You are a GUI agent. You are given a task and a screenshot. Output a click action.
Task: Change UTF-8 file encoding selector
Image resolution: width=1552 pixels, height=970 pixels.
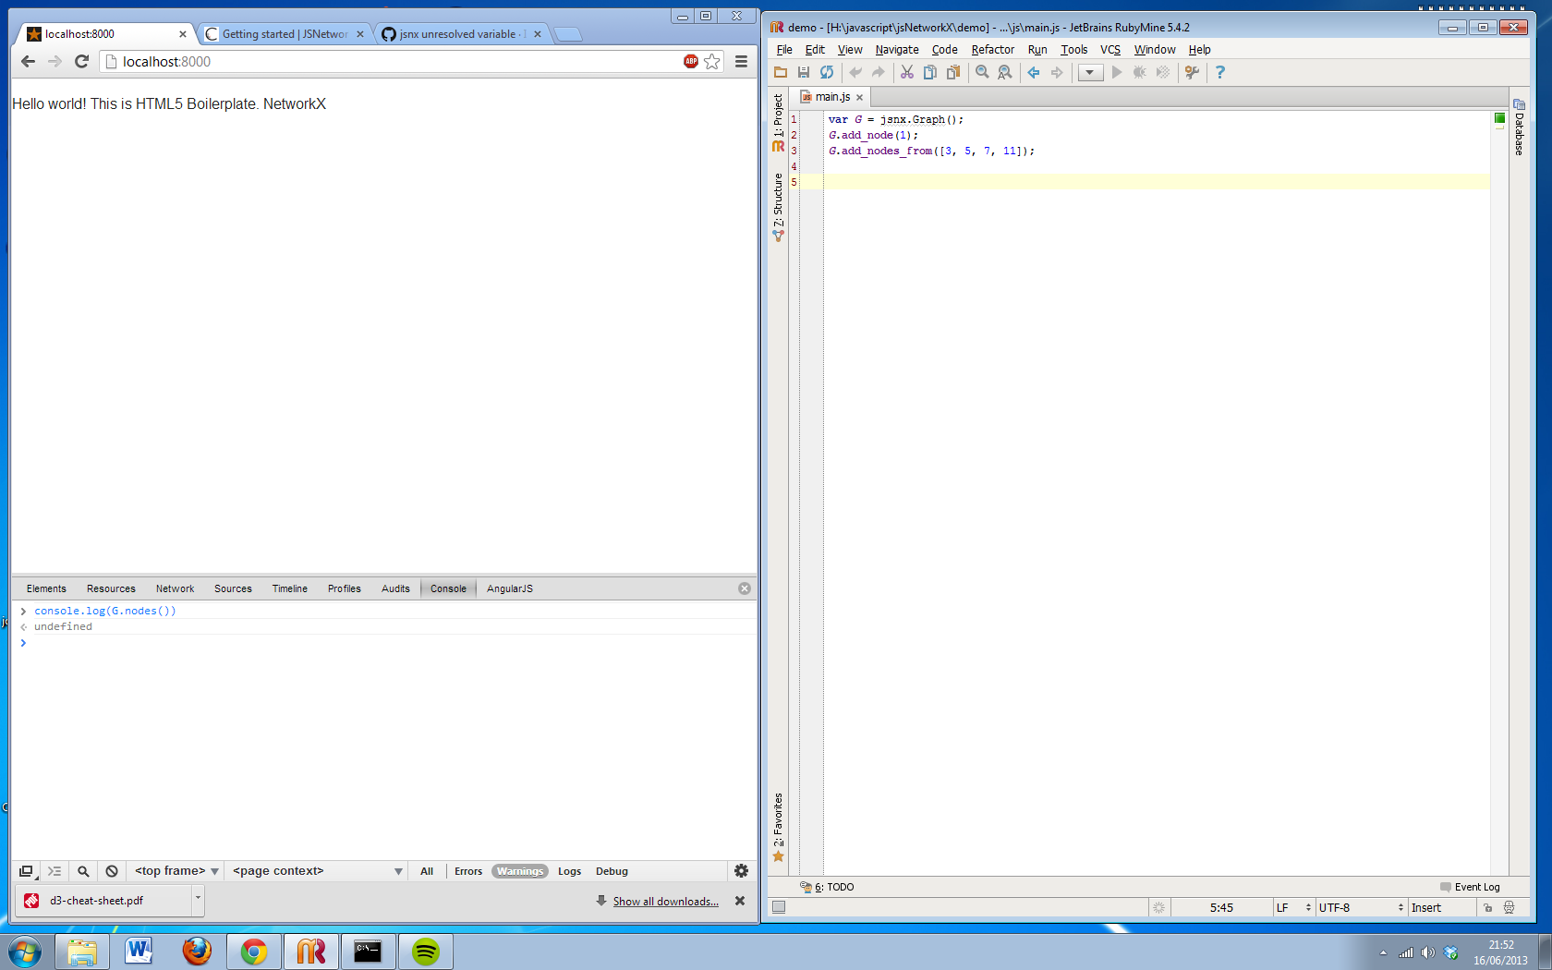pos(1361,908)
